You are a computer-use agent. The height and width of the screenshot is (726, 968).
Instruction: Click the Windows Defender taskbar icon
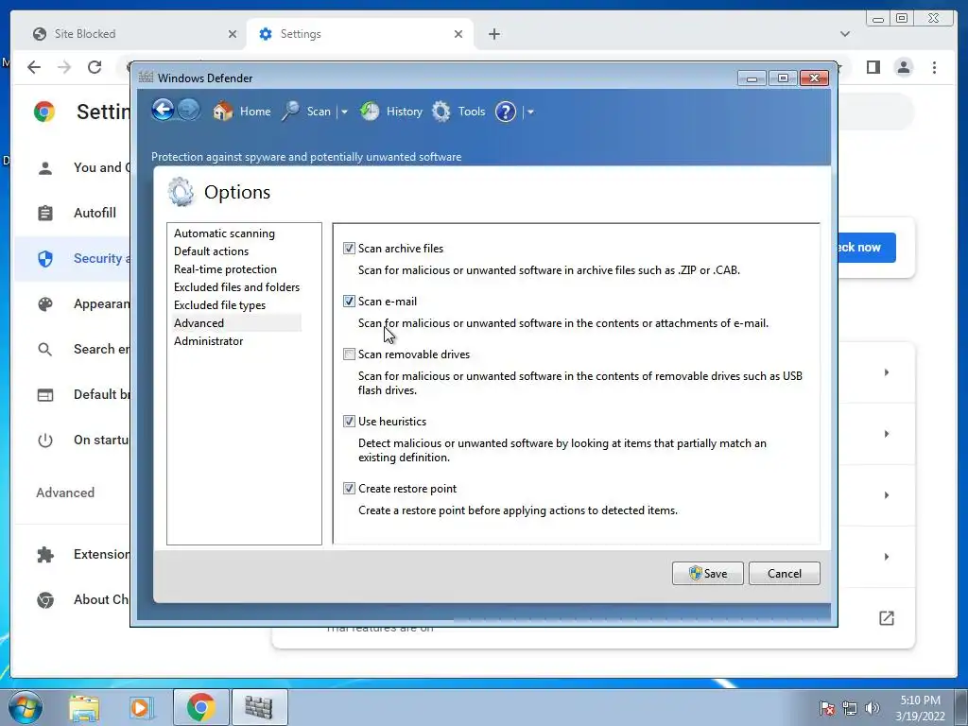click(259, 707)
